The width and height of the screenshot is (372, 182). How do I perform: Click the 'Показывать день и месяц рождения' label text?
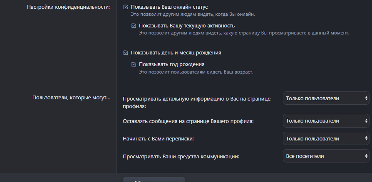pyautogui.click(x=176, y=53)
